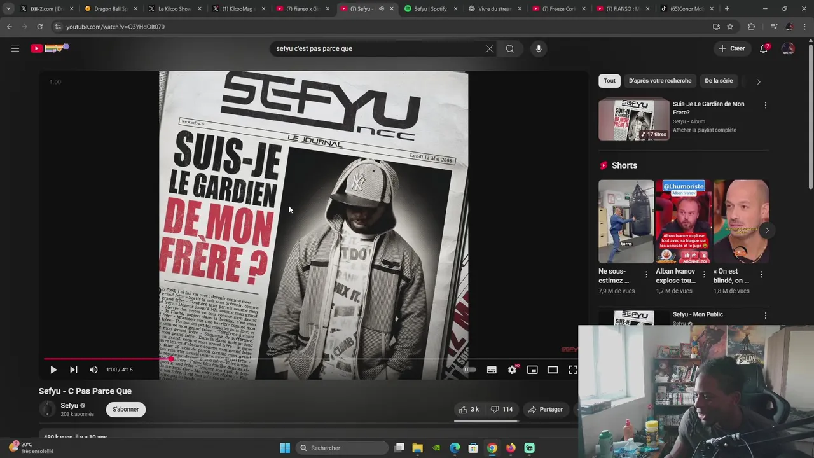Enable miniplayer mode
814x458 pixels.
pos(532,370)
